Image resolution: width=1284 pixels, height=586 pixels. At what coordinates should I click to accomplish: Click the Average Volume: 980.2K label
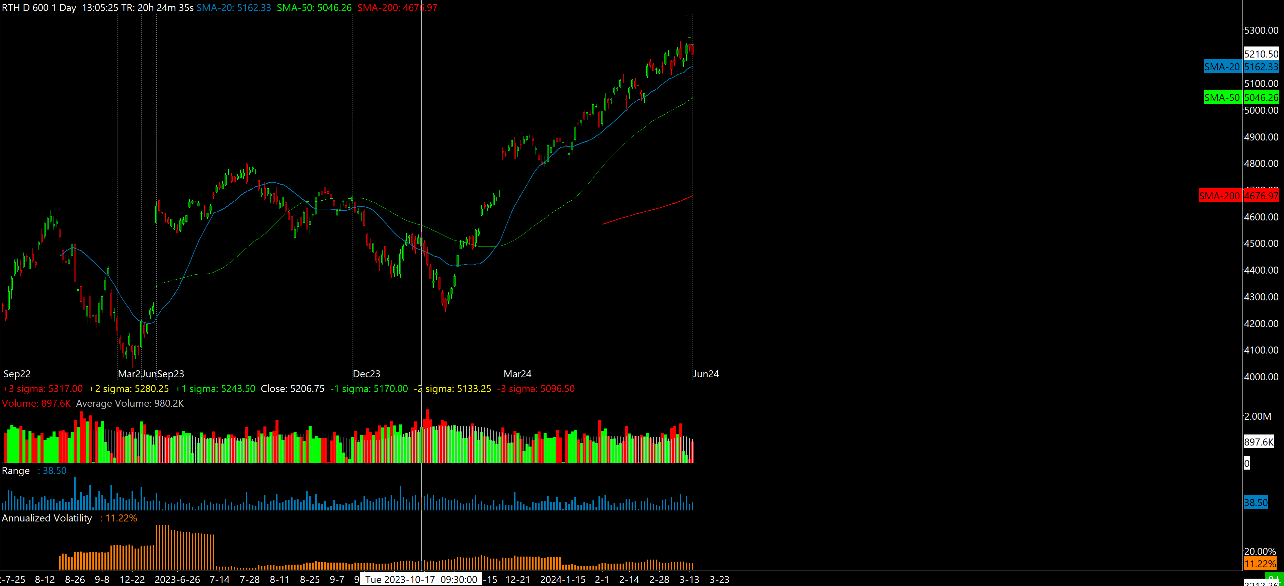[x=130, y=403]
